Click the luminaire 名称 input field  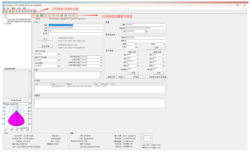75,28
